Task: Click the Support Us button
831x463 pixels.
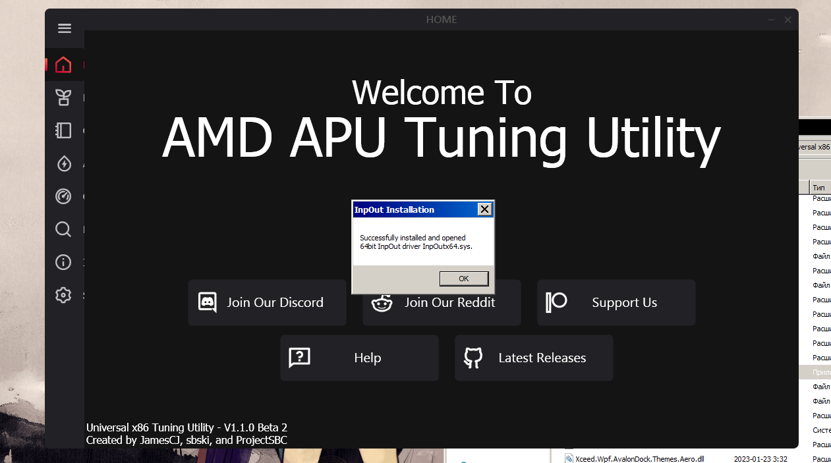Action: [616, 302]
